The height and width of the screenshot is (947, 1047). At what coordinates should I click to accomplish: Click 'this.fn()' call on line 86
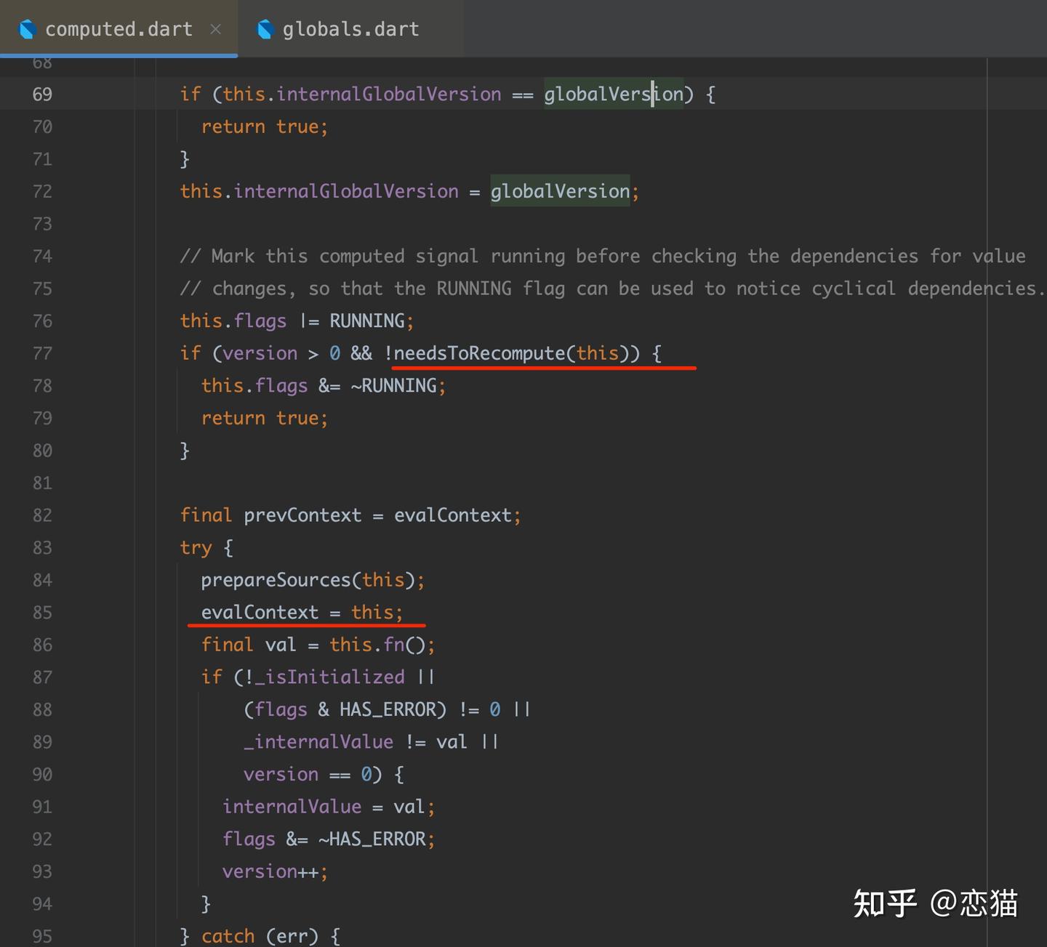[x=377, y=645]
